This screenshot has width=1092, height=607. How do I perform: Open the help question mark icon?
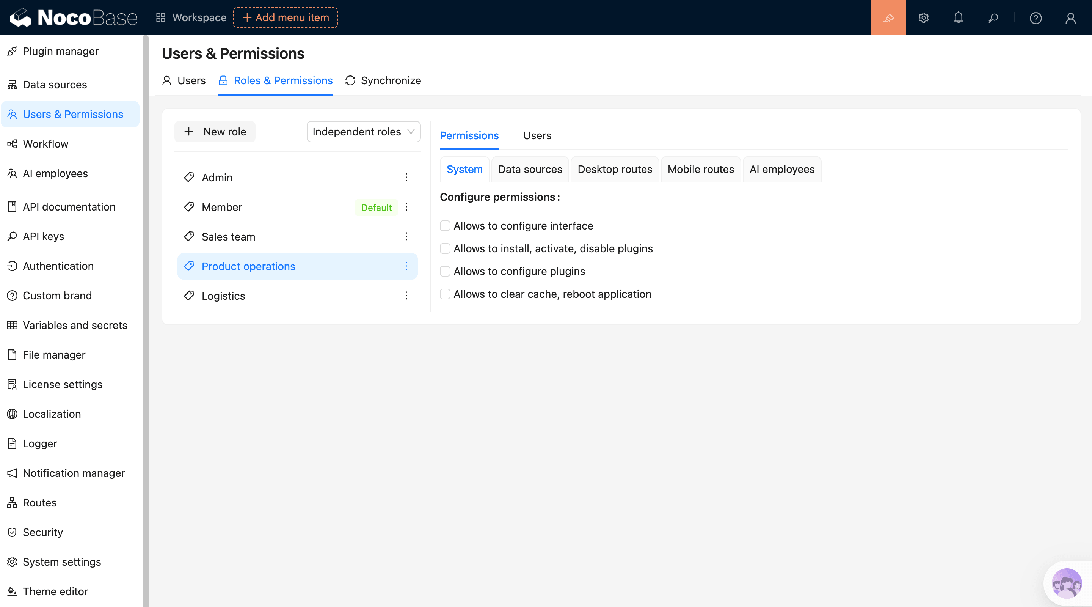point(1035,18)
